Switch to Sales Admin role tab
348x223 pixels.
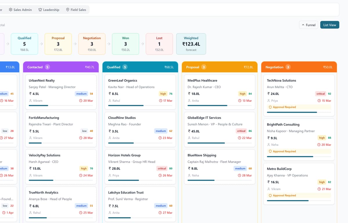tap(20, 10)
